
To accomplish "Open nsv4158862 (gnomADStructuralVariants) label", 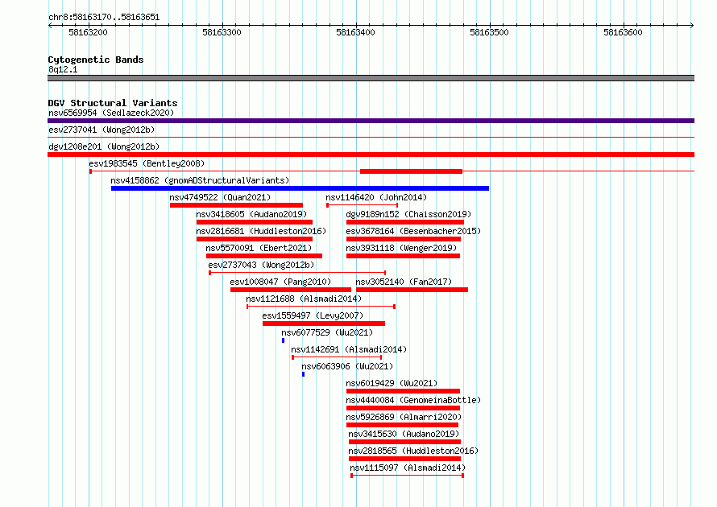I will coord(200,180).
